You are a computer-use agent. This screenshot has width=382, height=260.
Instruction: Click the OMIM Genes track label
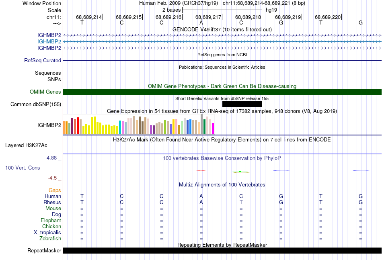(45, 92)
